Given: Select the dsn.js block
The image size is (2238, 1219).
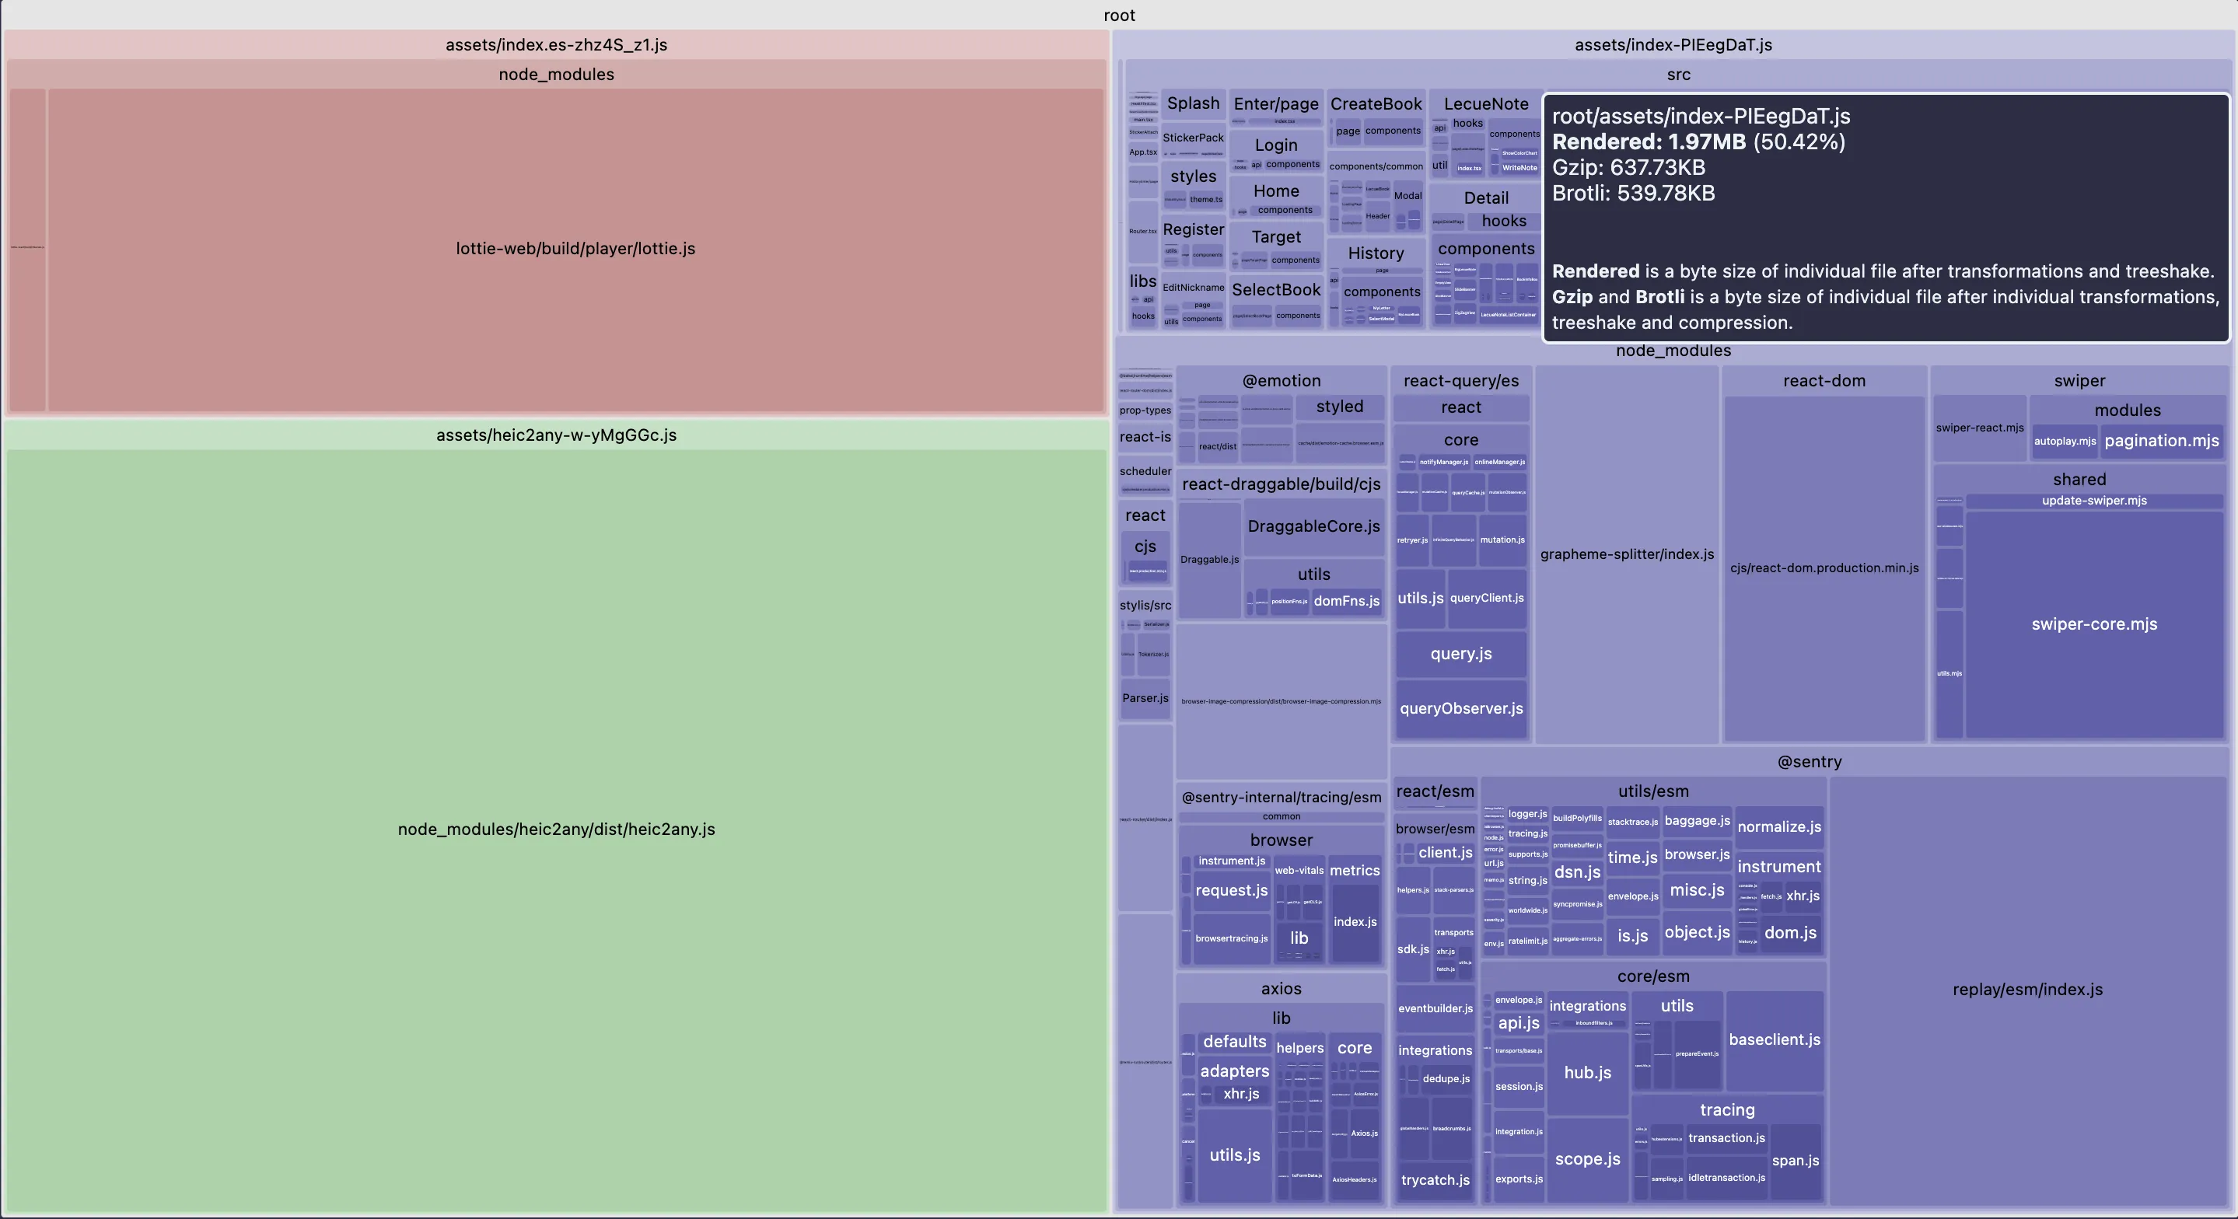Looking at the screenshot, I should point(1577,872).
